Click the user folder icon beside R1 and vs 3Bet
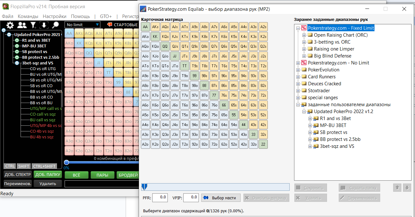 coord(316,118)
